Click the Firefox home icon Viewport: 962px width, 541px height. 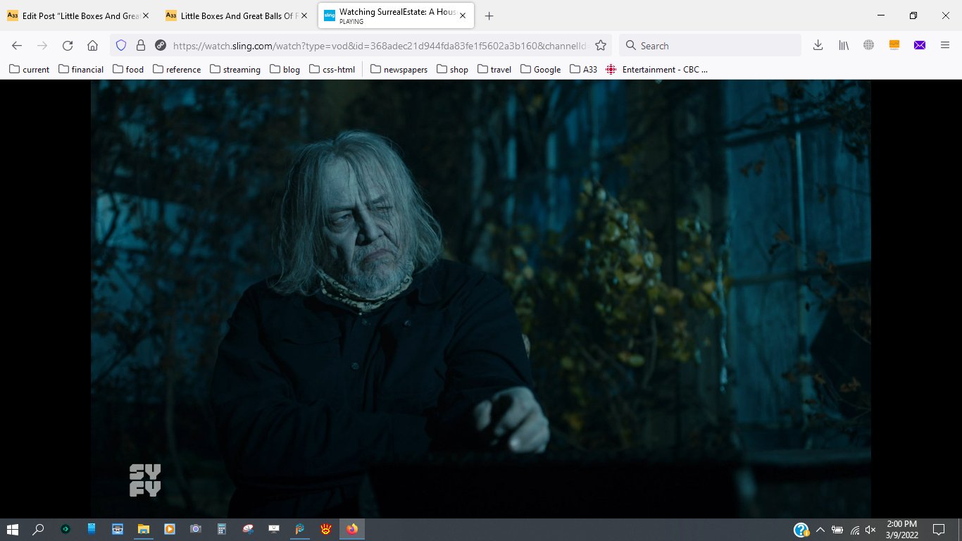(92, 46)
